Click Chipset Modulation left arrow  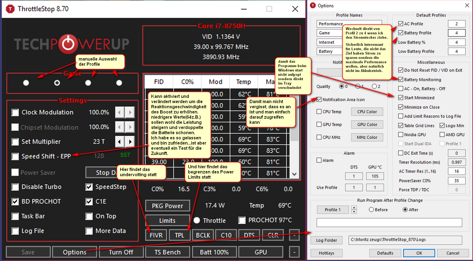(120, 127)
